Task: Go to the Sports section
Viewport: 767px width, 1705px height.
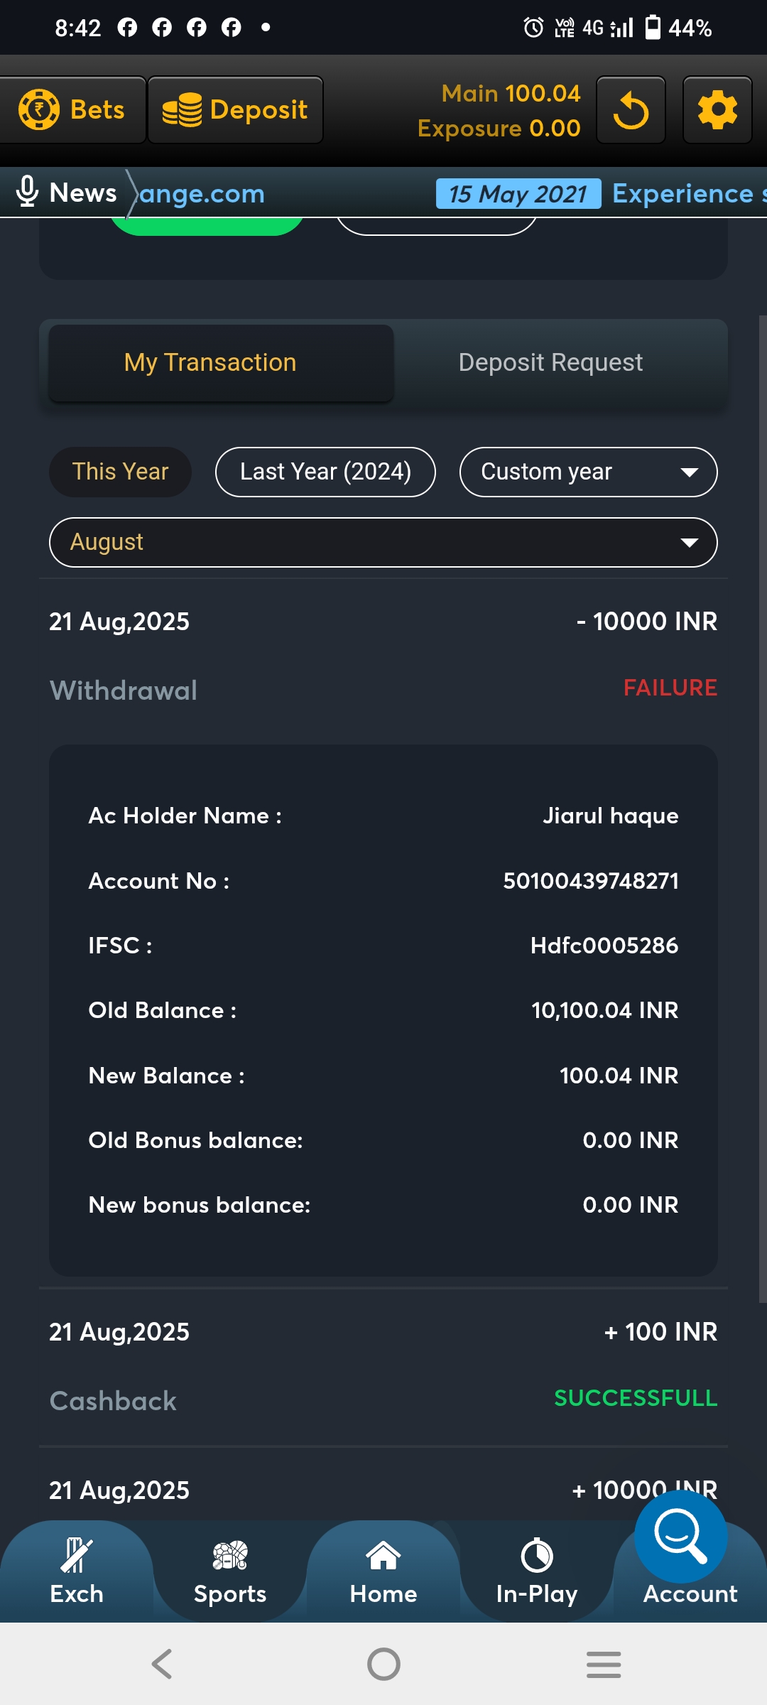Action: pos(230,1570)
